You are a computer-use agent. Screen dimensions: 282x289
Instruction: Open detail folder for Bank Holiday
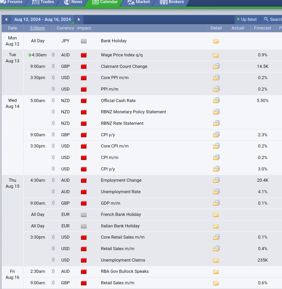pos(216,41)
